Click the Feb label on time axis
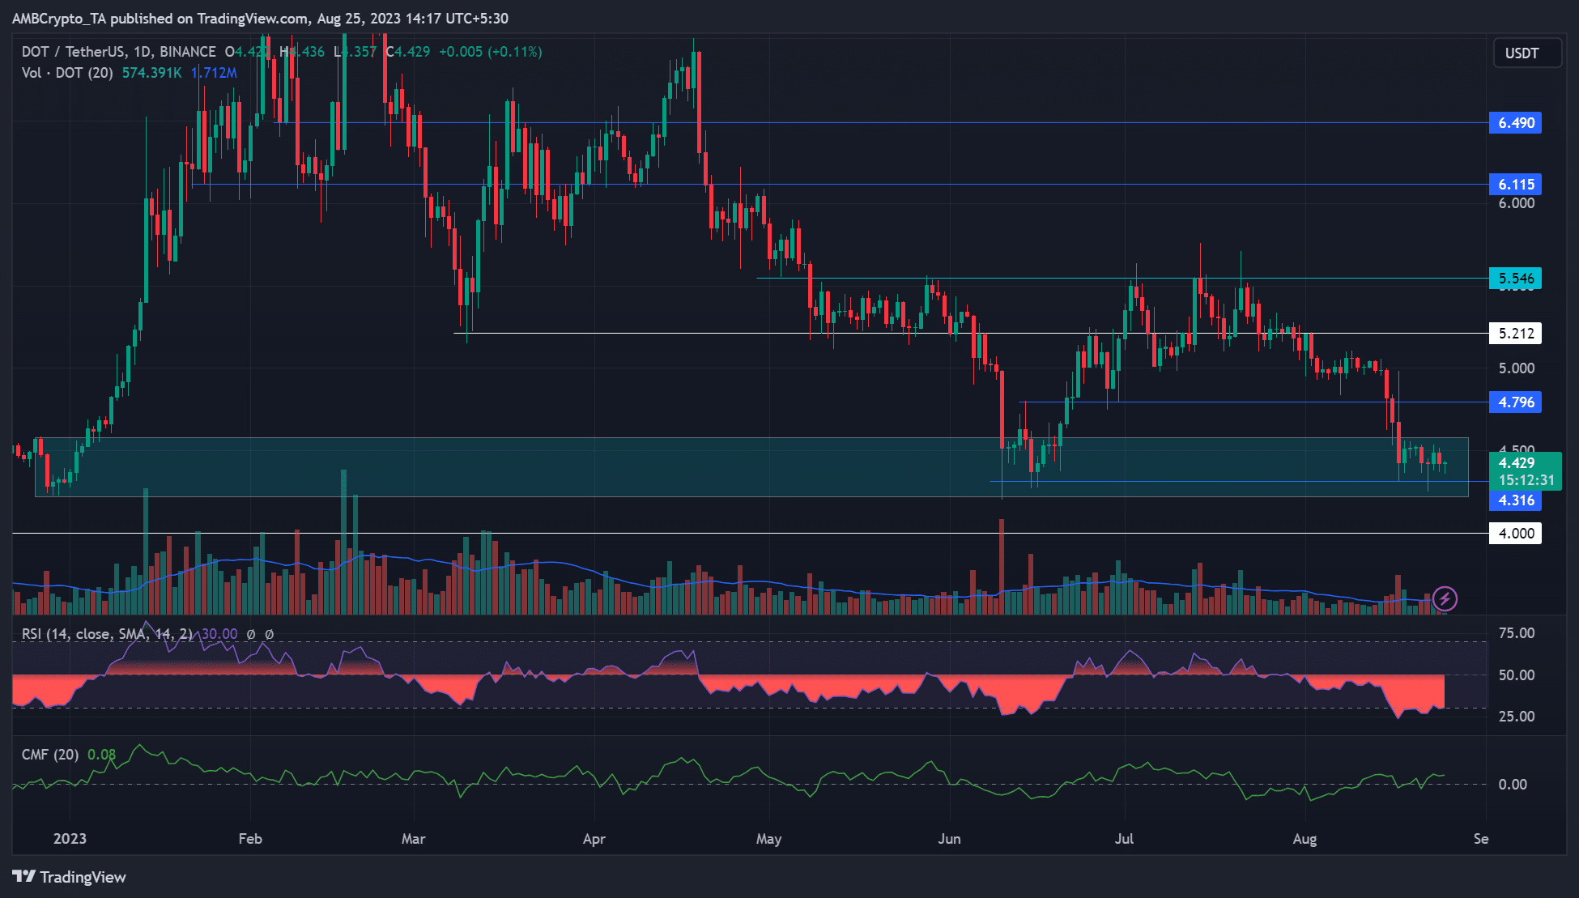 tap(250, 839)
